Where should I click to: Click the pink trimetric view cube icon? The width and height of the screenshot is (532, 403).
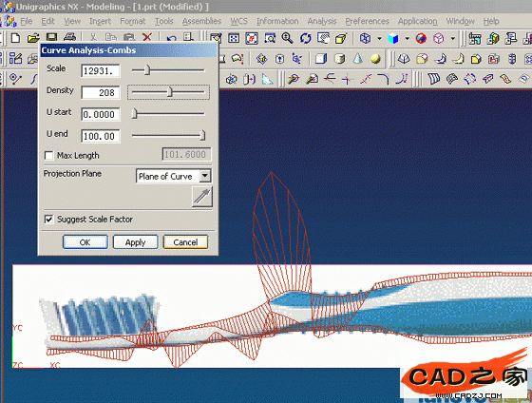(439, 38)
